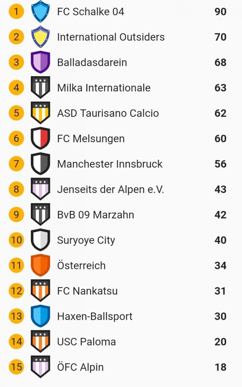
Task: Select FC Nankatsu team name
Action: pos(87,291)
